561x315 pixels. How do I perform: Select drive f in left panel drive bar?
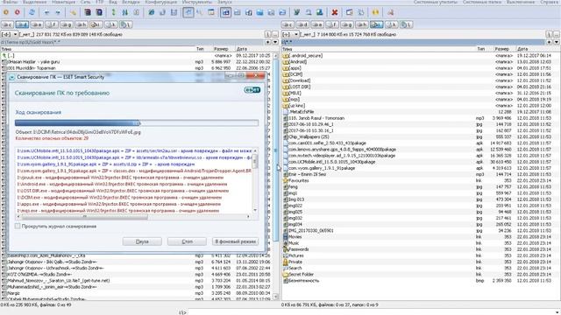coord(52,24)
